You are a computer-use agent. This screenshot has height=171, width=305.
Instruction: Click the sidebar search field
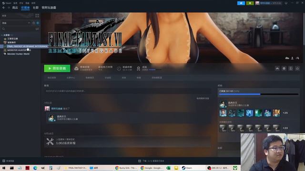tap(18, 29)
